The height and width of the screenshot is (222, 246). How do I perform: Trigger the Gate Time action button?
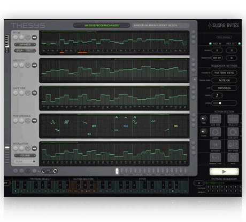point(216,119)
